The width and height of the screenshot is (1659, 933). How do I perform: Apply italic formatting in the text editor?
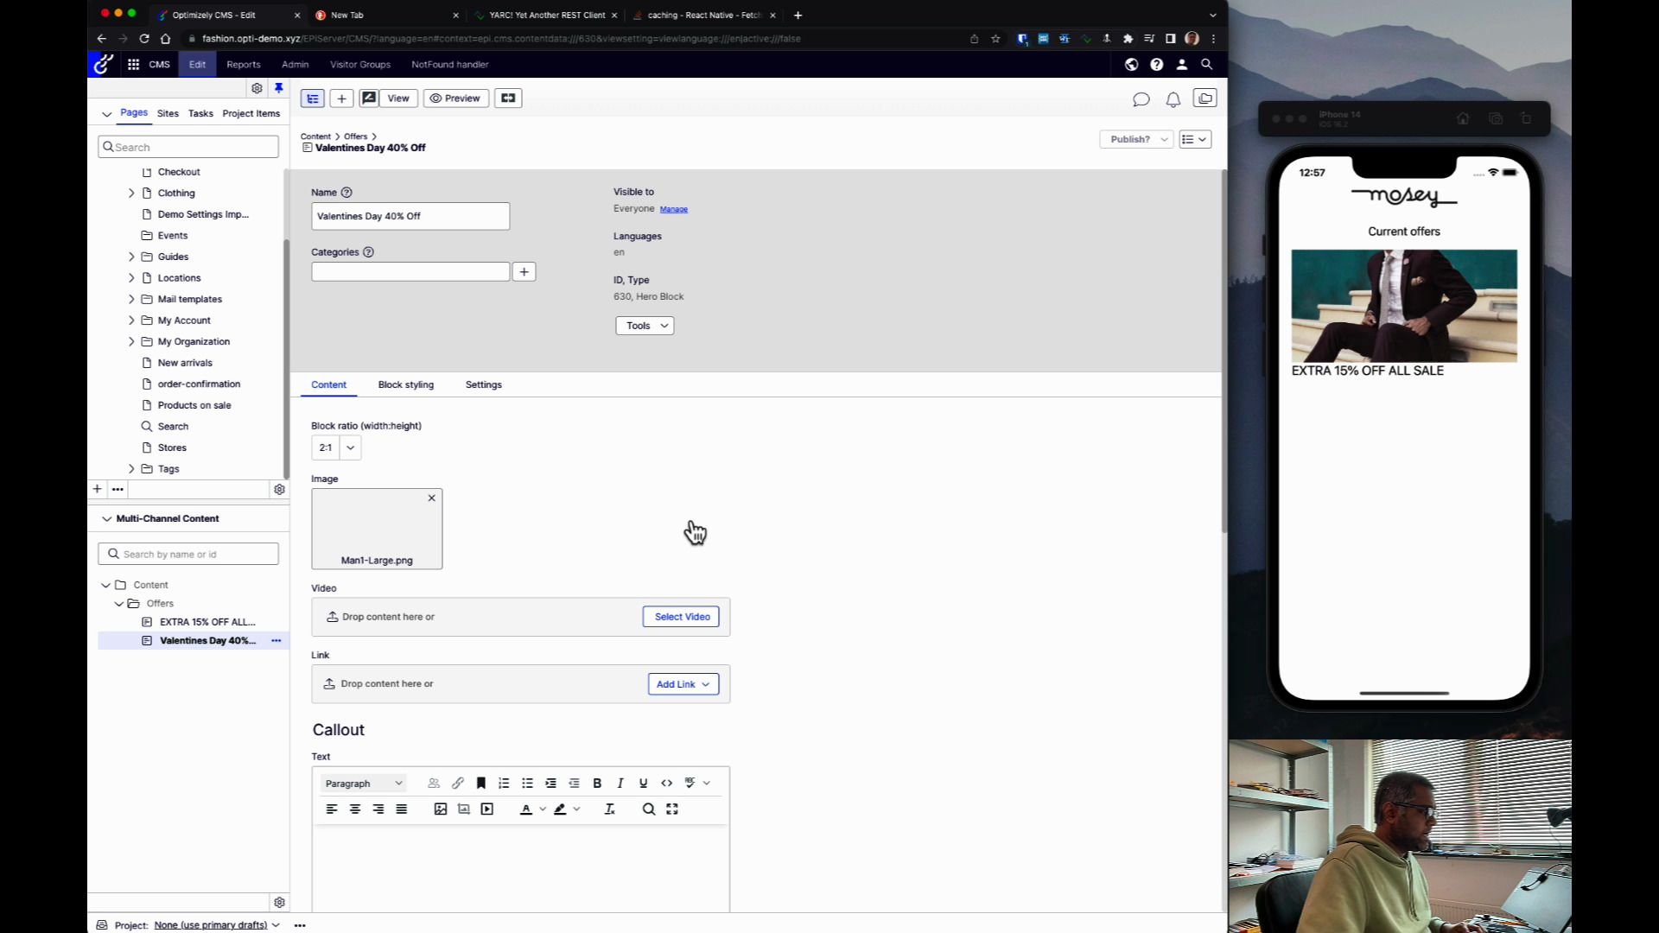[620, 783]
